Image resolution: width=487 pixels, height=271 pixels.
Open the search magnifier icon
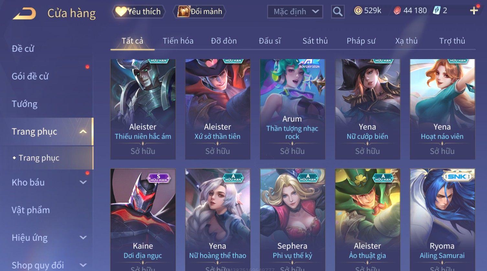[338, 12]
